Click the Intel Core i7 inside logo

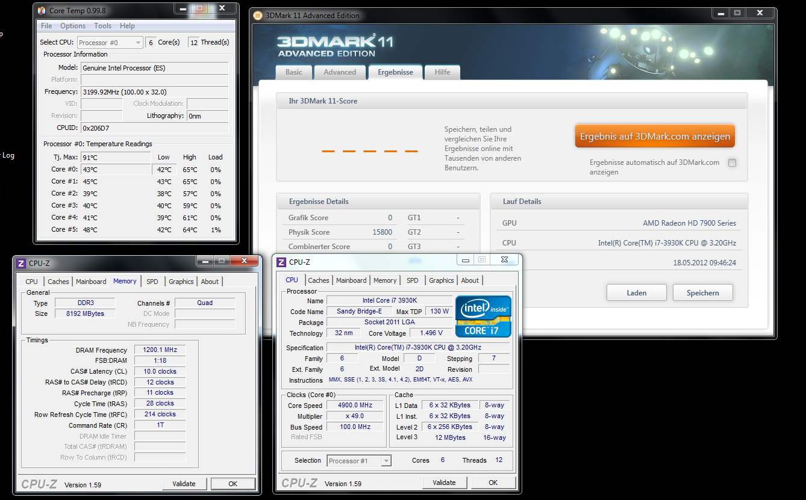click(x=483, y=316)
